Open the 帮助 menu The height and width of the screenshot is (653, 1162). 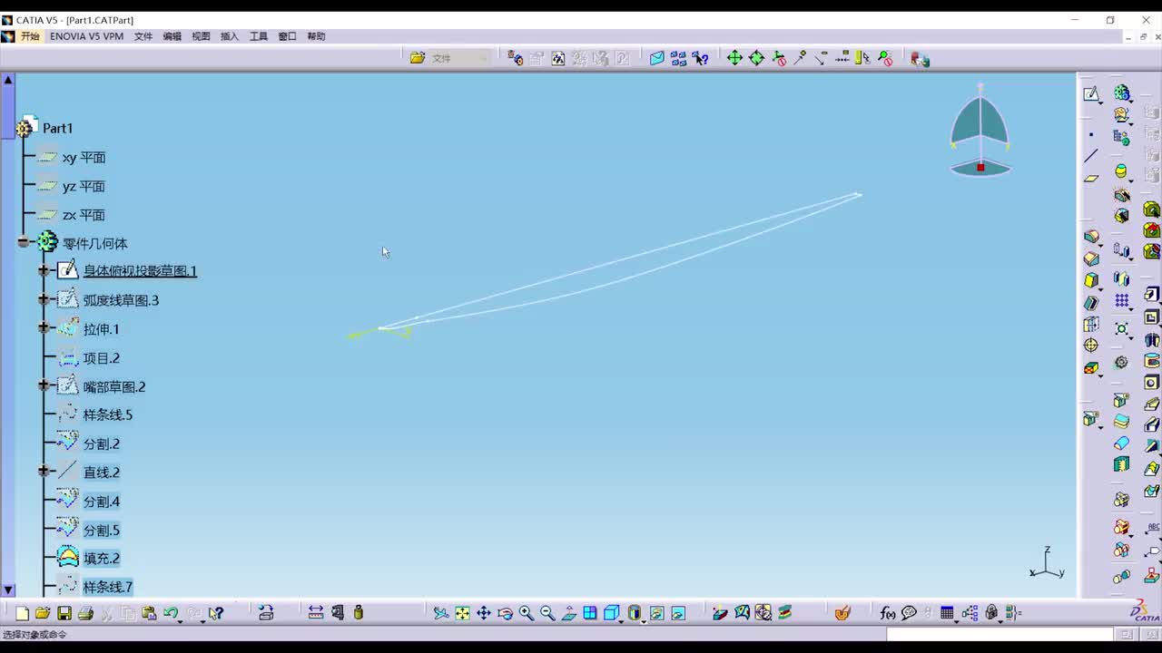pos(316,36)
